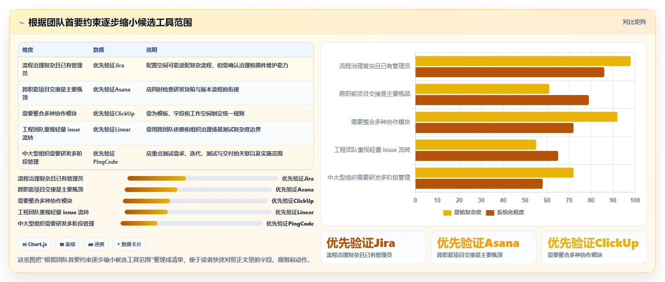Click table cell 优先验证ClickUp

click(114, 113)
